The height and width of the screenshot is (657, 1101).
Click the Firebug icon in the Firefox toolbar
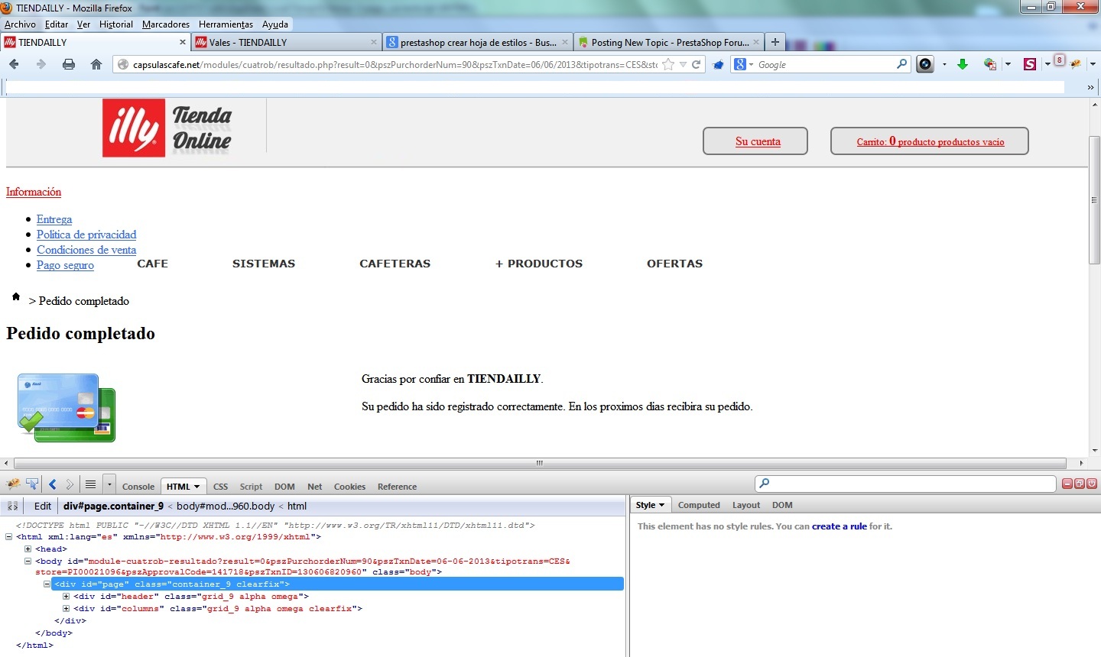(x=1077, y=64)
